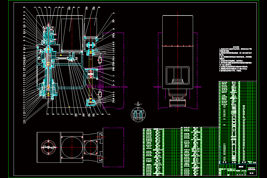This screenshot has height=178, width=267.
Task: Select the 技术要求 technical requirements heading
Action: pyautogui.click(x=236, y=47)
